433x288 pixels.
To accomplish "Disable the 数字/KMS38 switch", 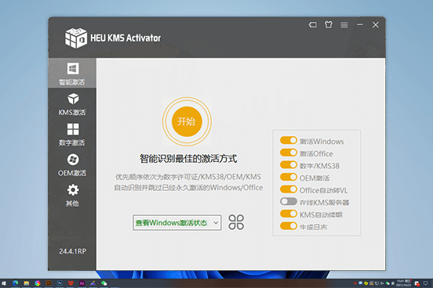I will [x=289, y=165].
